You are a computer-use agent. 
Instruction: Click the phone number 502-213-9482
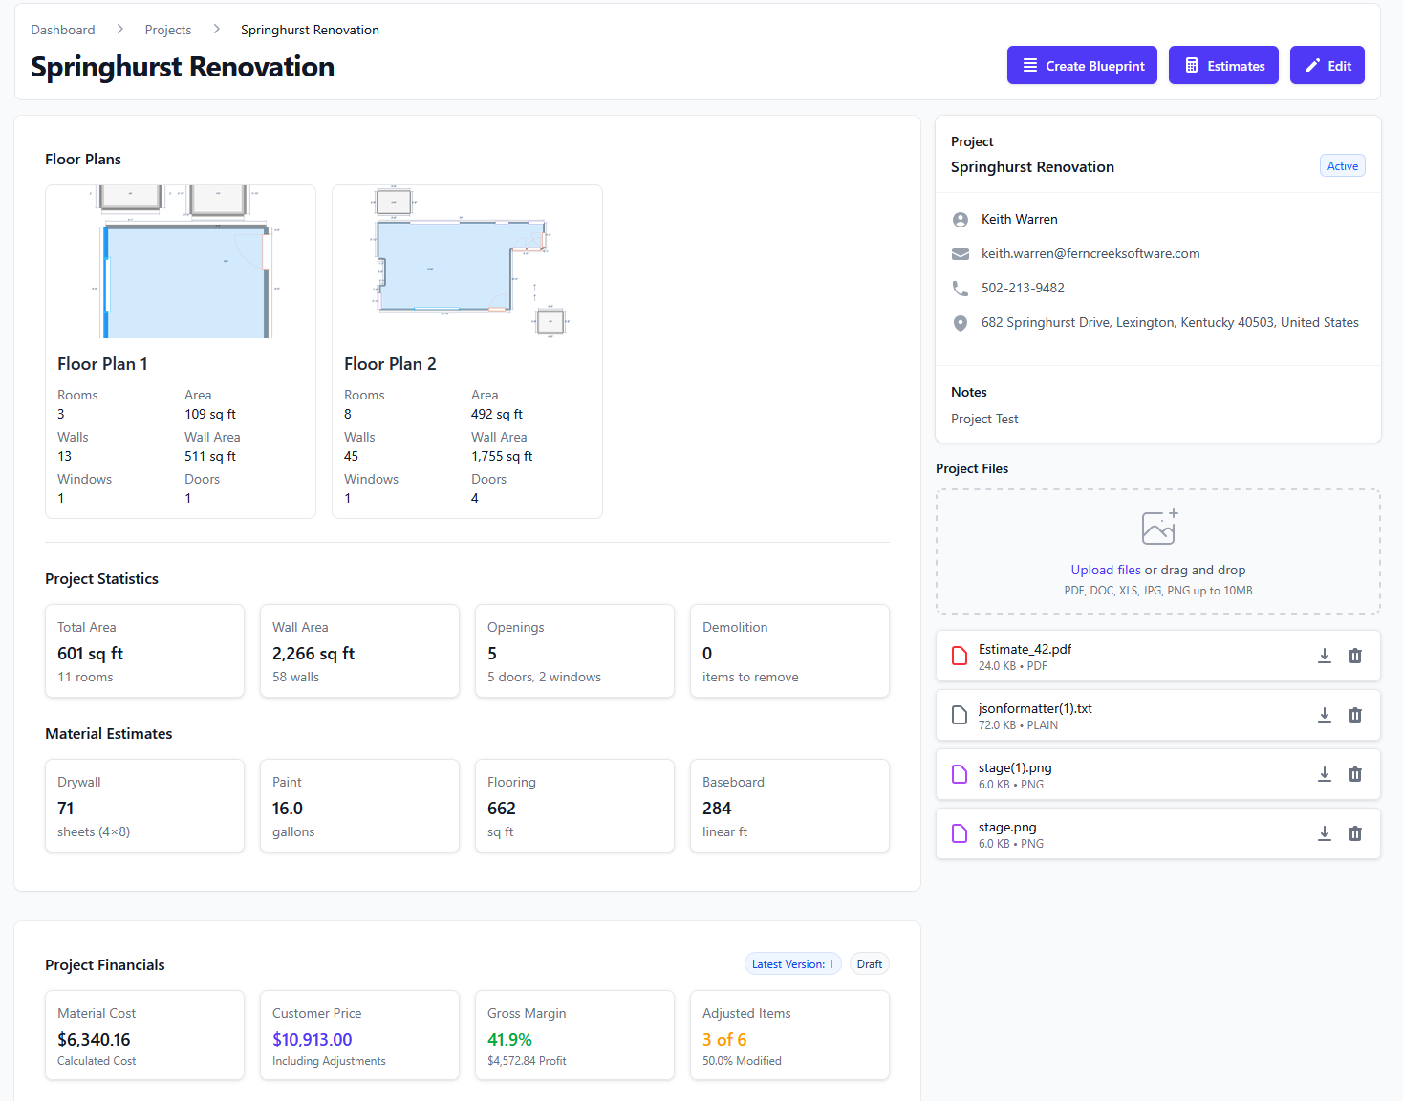click(x=1023, y=288)
